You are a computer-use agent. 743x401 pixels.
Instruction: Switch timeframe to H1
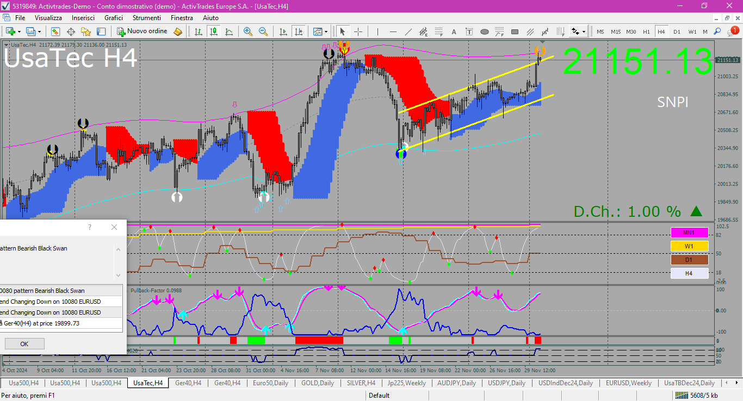pos(646,32)
